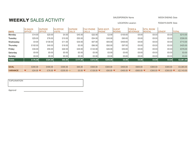Viewport: 193px width, 149px height.
Task: Click the Mtg. Room Rental variance arrow
Action: 144,70
